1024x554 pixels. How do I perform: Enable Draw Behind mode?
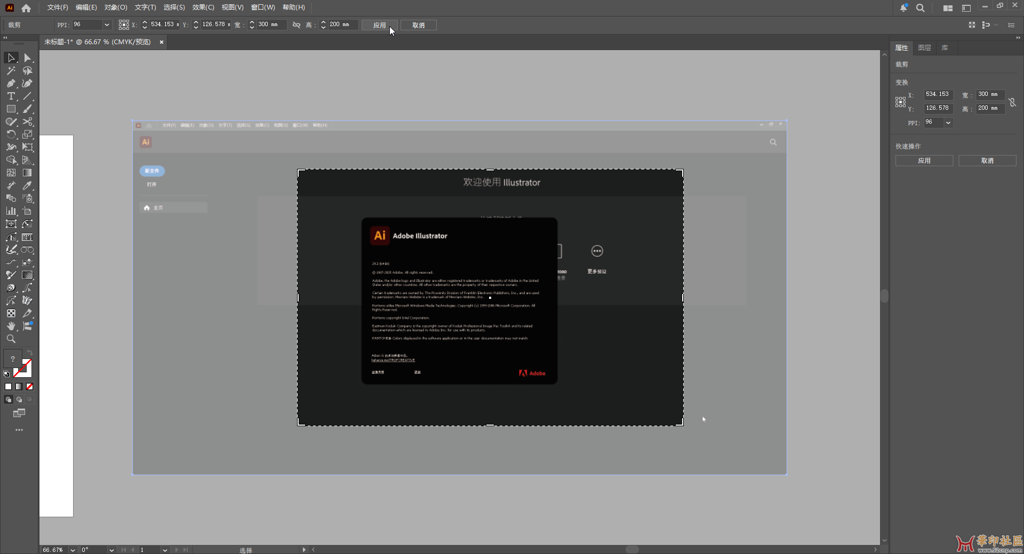coord(19,400)
